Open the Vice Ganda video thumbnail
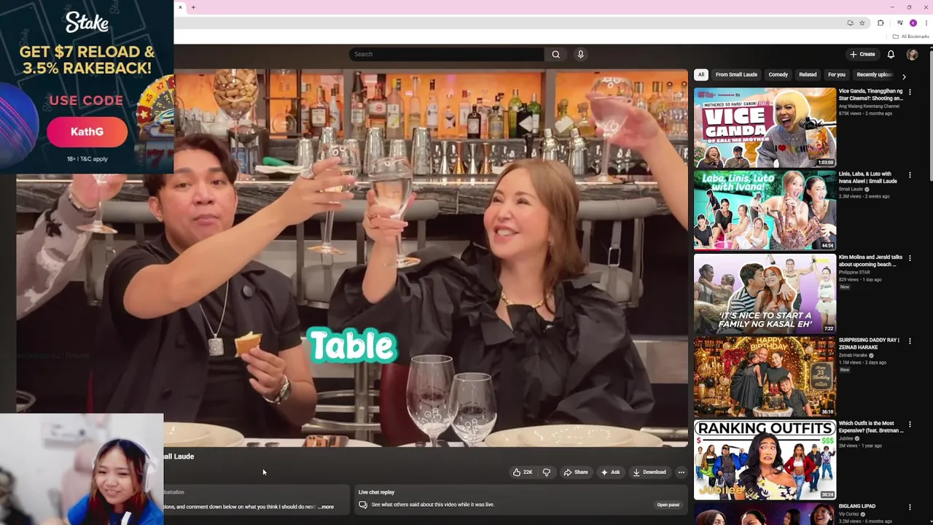Screen dimensions: 933x525 [x=765, y=128]
